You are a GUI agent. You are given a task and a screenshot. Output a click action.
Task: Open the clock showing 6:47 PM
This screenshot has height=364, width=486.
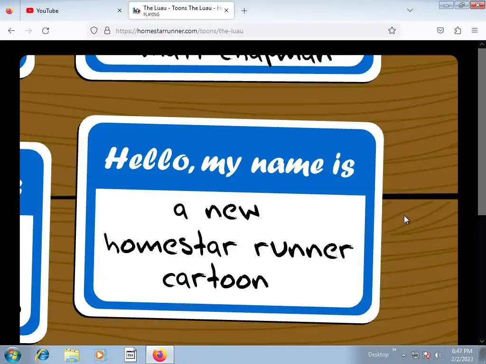(x=462, y=355)
